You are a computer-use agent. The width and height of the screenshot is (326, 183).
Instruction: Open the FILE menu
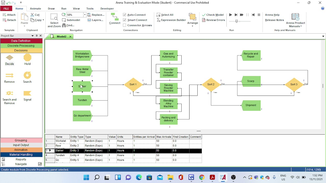(x=6, y=9)
